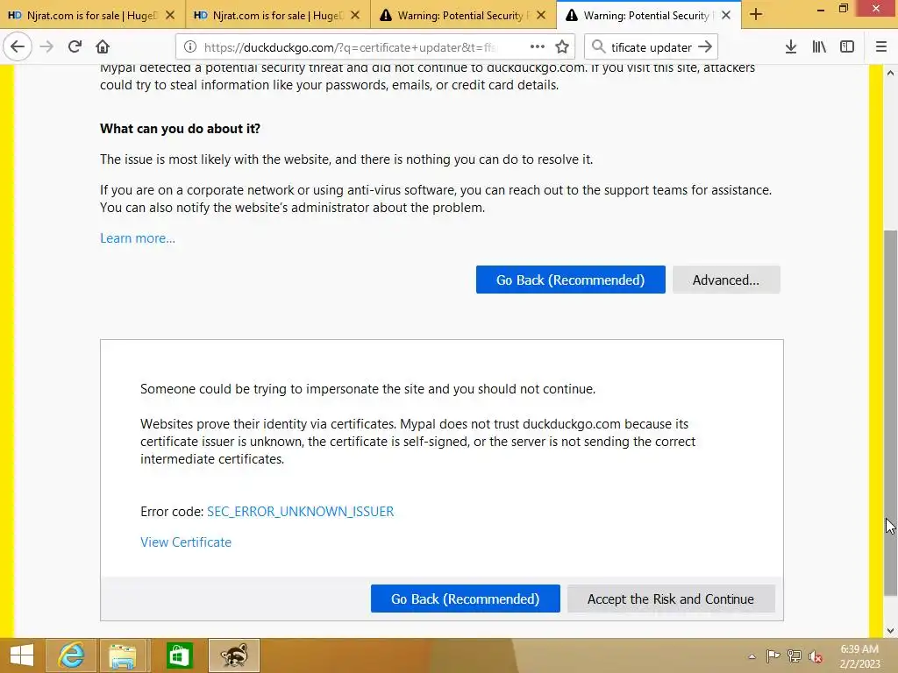Go back using the browser back arrow
This screenshot has width=898, height=673.
(18, 47)
